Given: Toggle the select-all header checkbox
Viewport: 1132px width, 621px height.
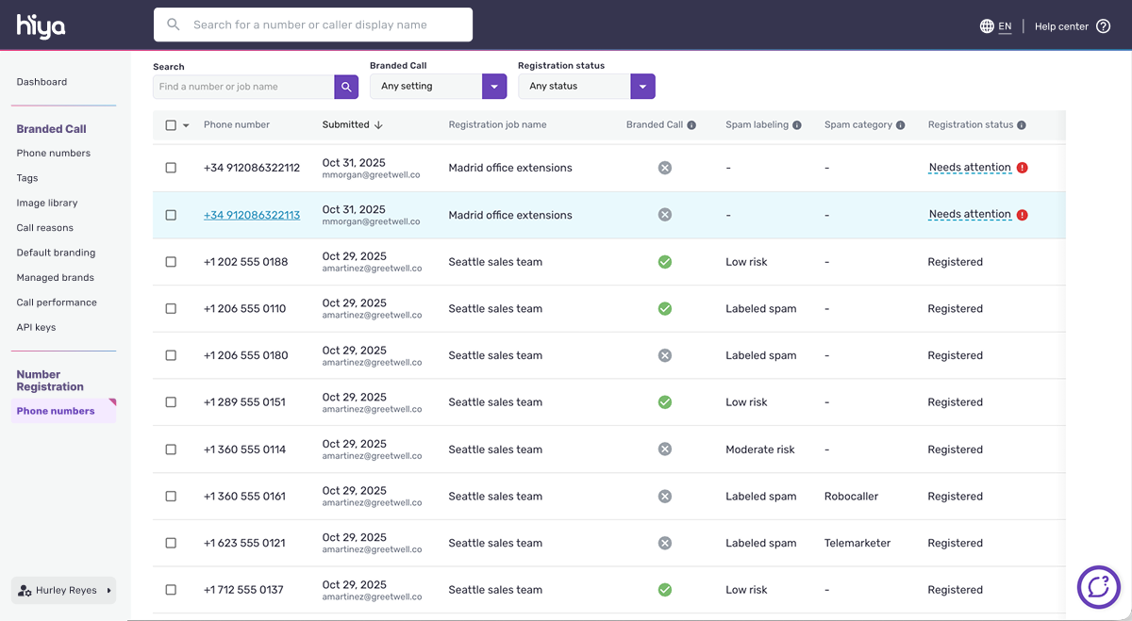Looking at the screenshot, I should point(171,125).
